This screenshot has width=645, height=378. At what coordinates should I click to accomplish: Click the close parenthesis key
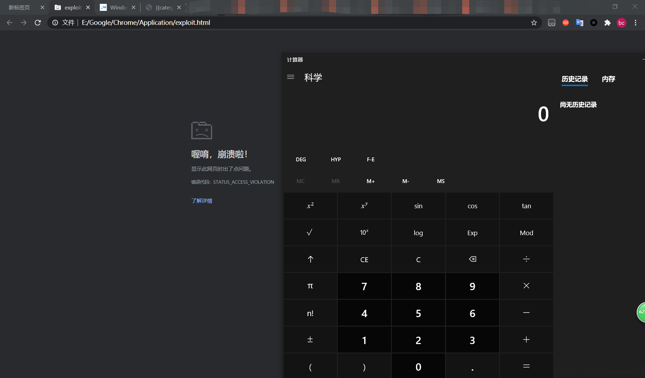[364, 366]
